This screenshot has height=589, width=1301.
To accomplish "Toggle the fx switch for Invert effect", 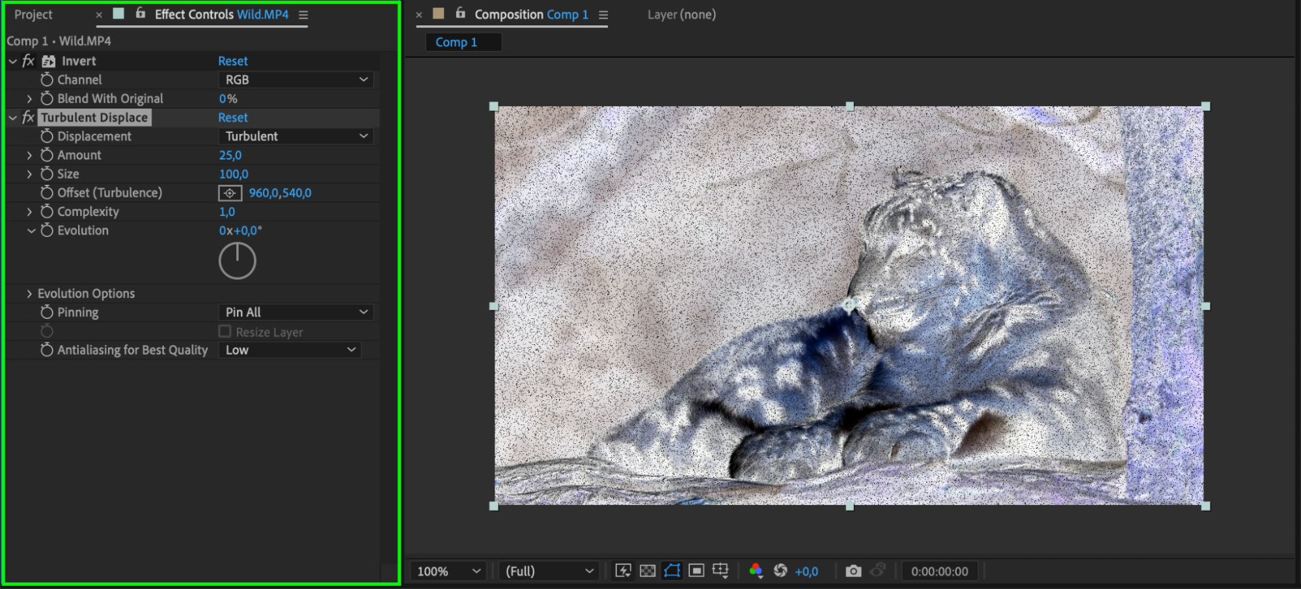I will click(28, 61).
